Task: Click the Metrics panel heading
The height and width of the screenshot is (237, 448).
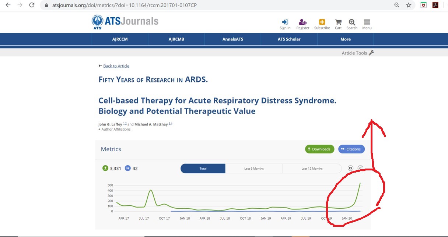Action: tap(111, 149)
